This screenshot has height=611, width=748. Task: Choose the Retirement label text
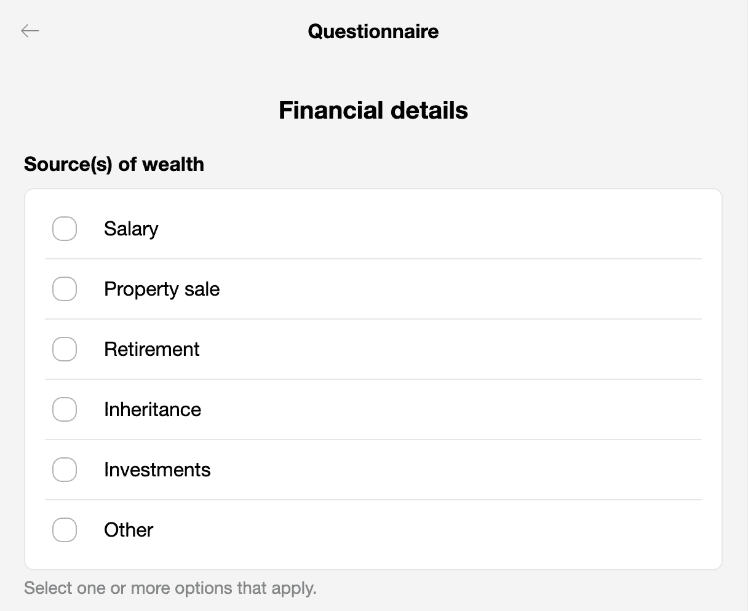[x=152, y=349]
